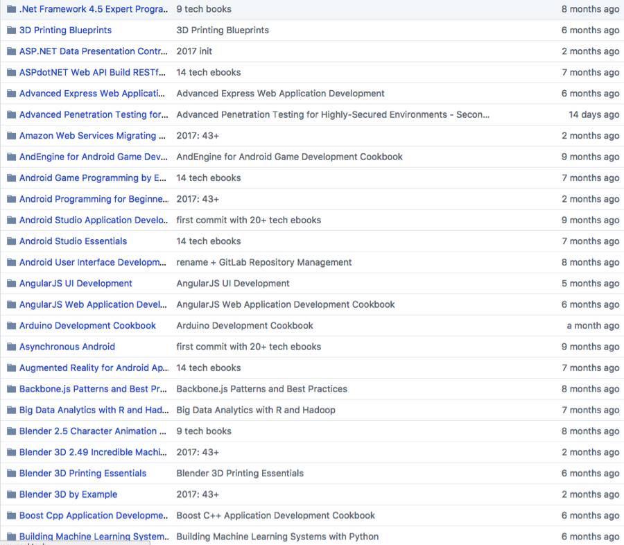The width and height of the screenshot is (624, 545).
Task: Open Android Game Programming by Example folder
Action: coord(93,178)
